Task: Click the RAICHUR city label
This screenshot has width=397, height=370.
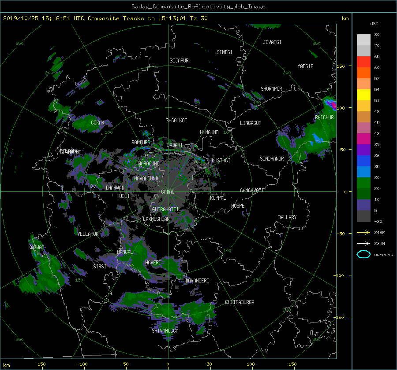Action: (x=324, y=117)
